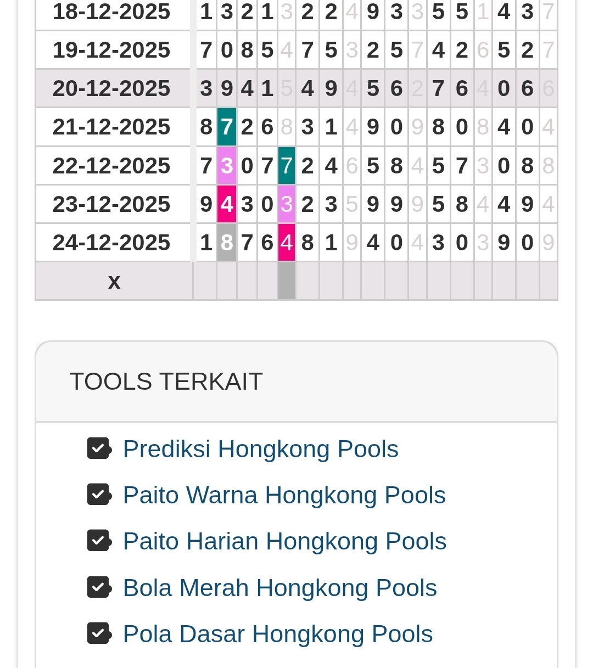Select gray cell 8 in 24-12-2025 row
The width and height of the screenshot is (593, 668).
click(x=227, y=243)
